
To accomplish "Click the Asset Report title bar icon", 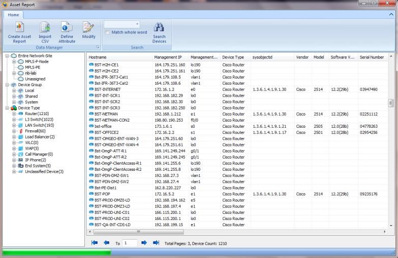I will tap(5, 5).
